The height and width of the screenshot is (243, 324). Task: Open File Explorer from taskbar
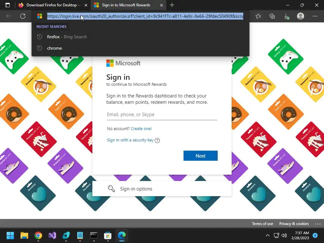[24, 235]
